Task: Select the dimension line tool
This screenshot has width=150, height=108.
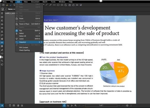Action: (x=54, y=5)
